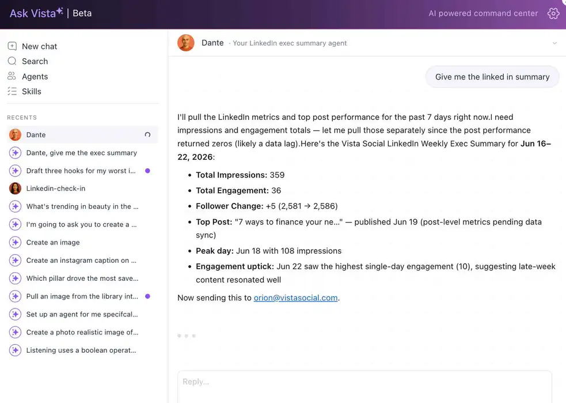This screenshot has height=403, width=566.
Task: Click Dante's avatar in the chat header
Action: click(186, 43)
